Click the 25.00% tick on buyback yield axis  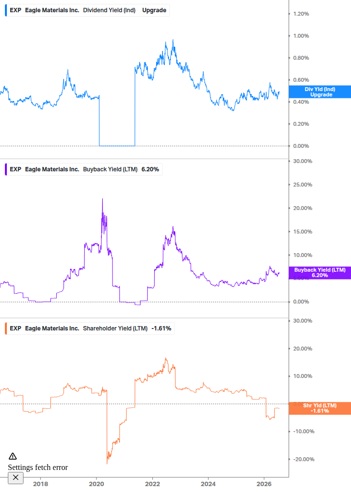tap(303, 185)
